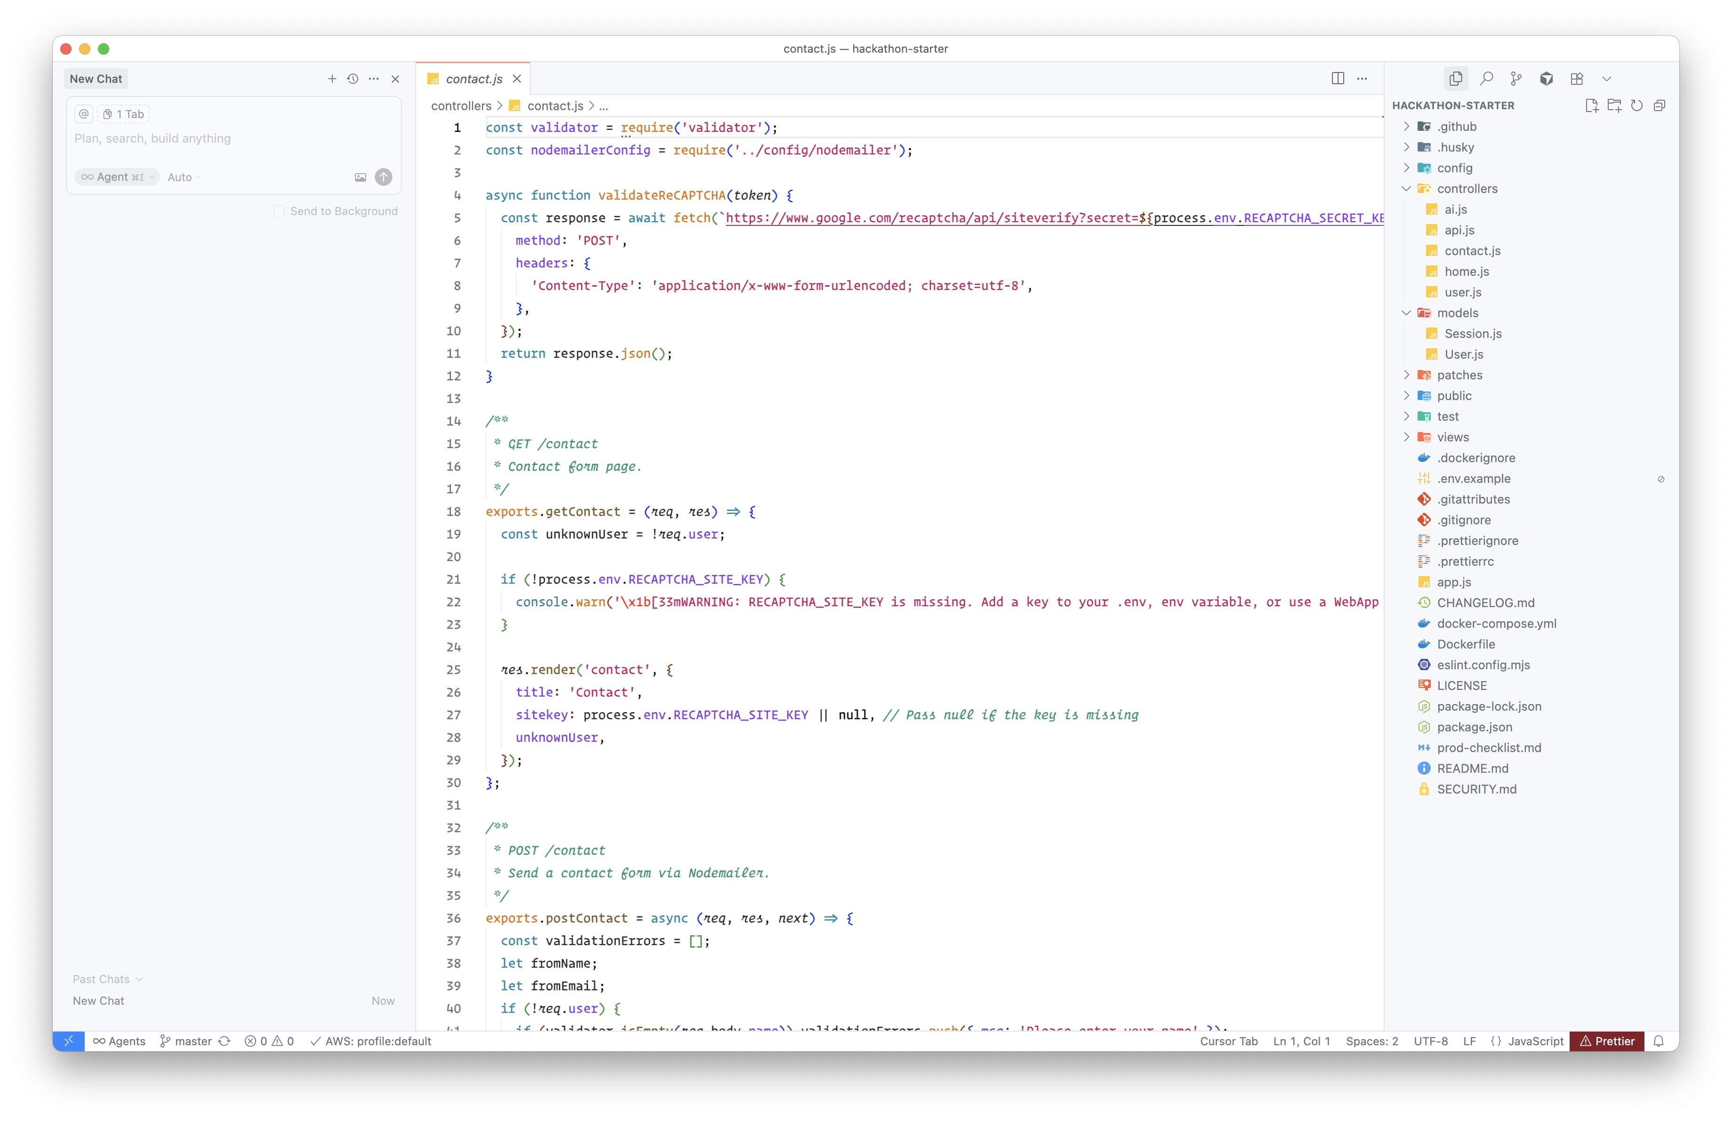Open the Search panel icon

pos(1487,79)
